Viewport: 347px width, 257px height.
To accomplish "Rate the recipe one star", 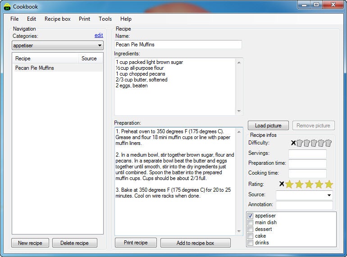I will [289, 184].
